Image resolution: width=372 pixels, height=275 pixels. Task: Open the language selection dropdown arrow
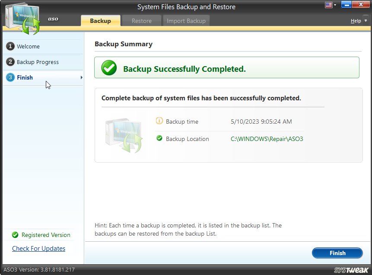[336, 5]
